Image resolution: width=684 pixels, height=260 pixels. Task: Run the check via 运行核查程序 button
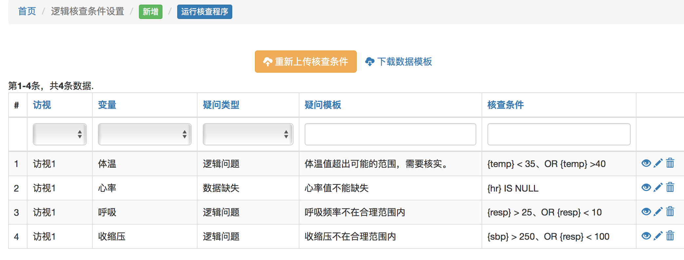click(x=204, y=12)
